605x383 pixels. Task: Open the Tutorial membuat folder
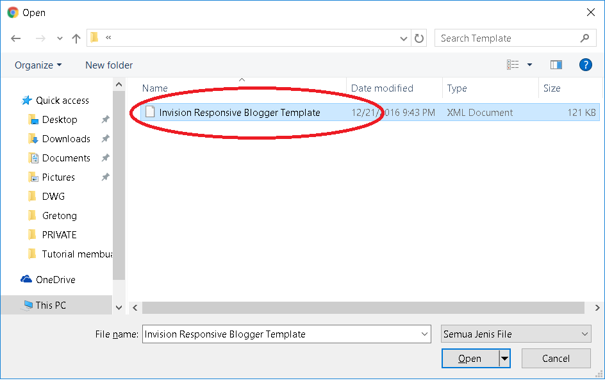click(77, 254)
